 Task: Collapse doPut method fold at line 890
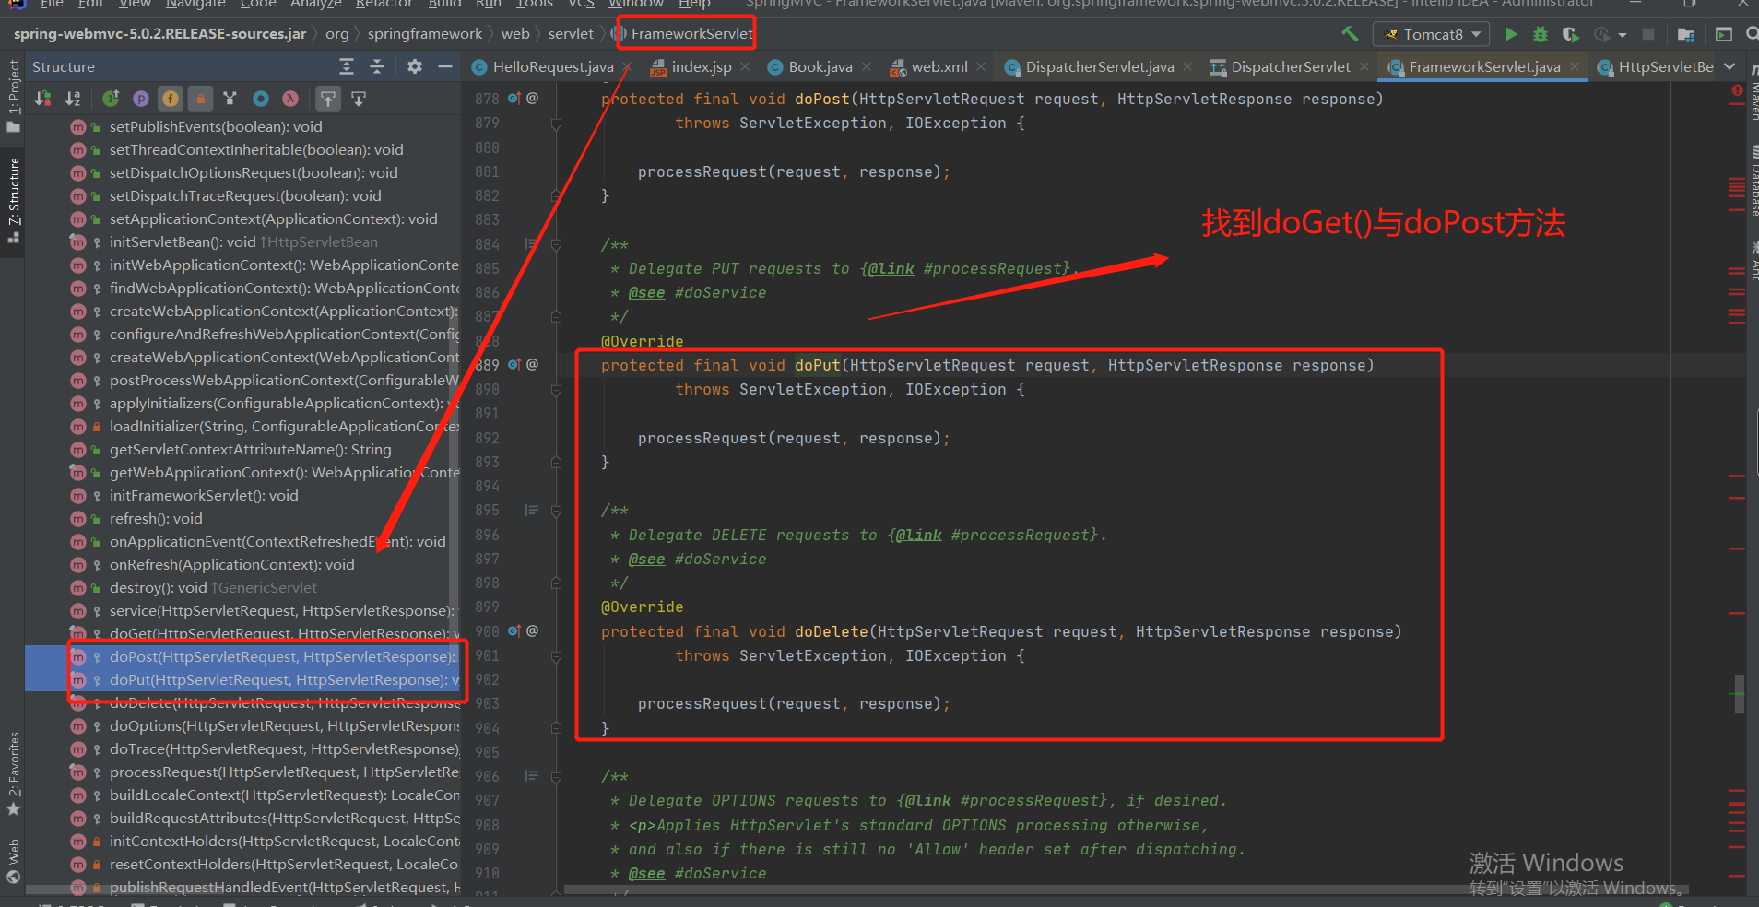(556, 389)
